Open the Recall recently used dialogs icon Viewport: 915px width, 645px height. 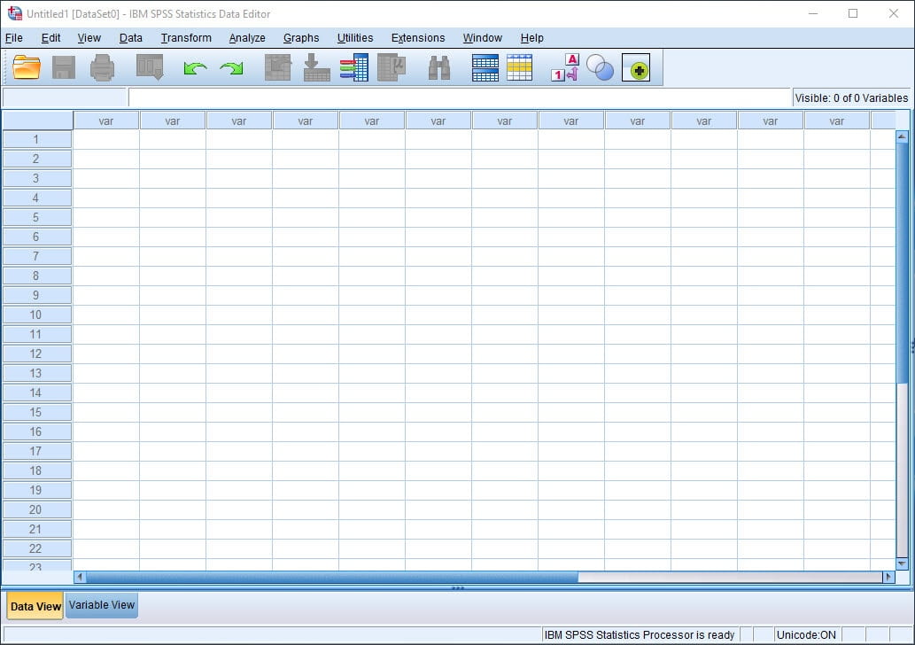150,67
